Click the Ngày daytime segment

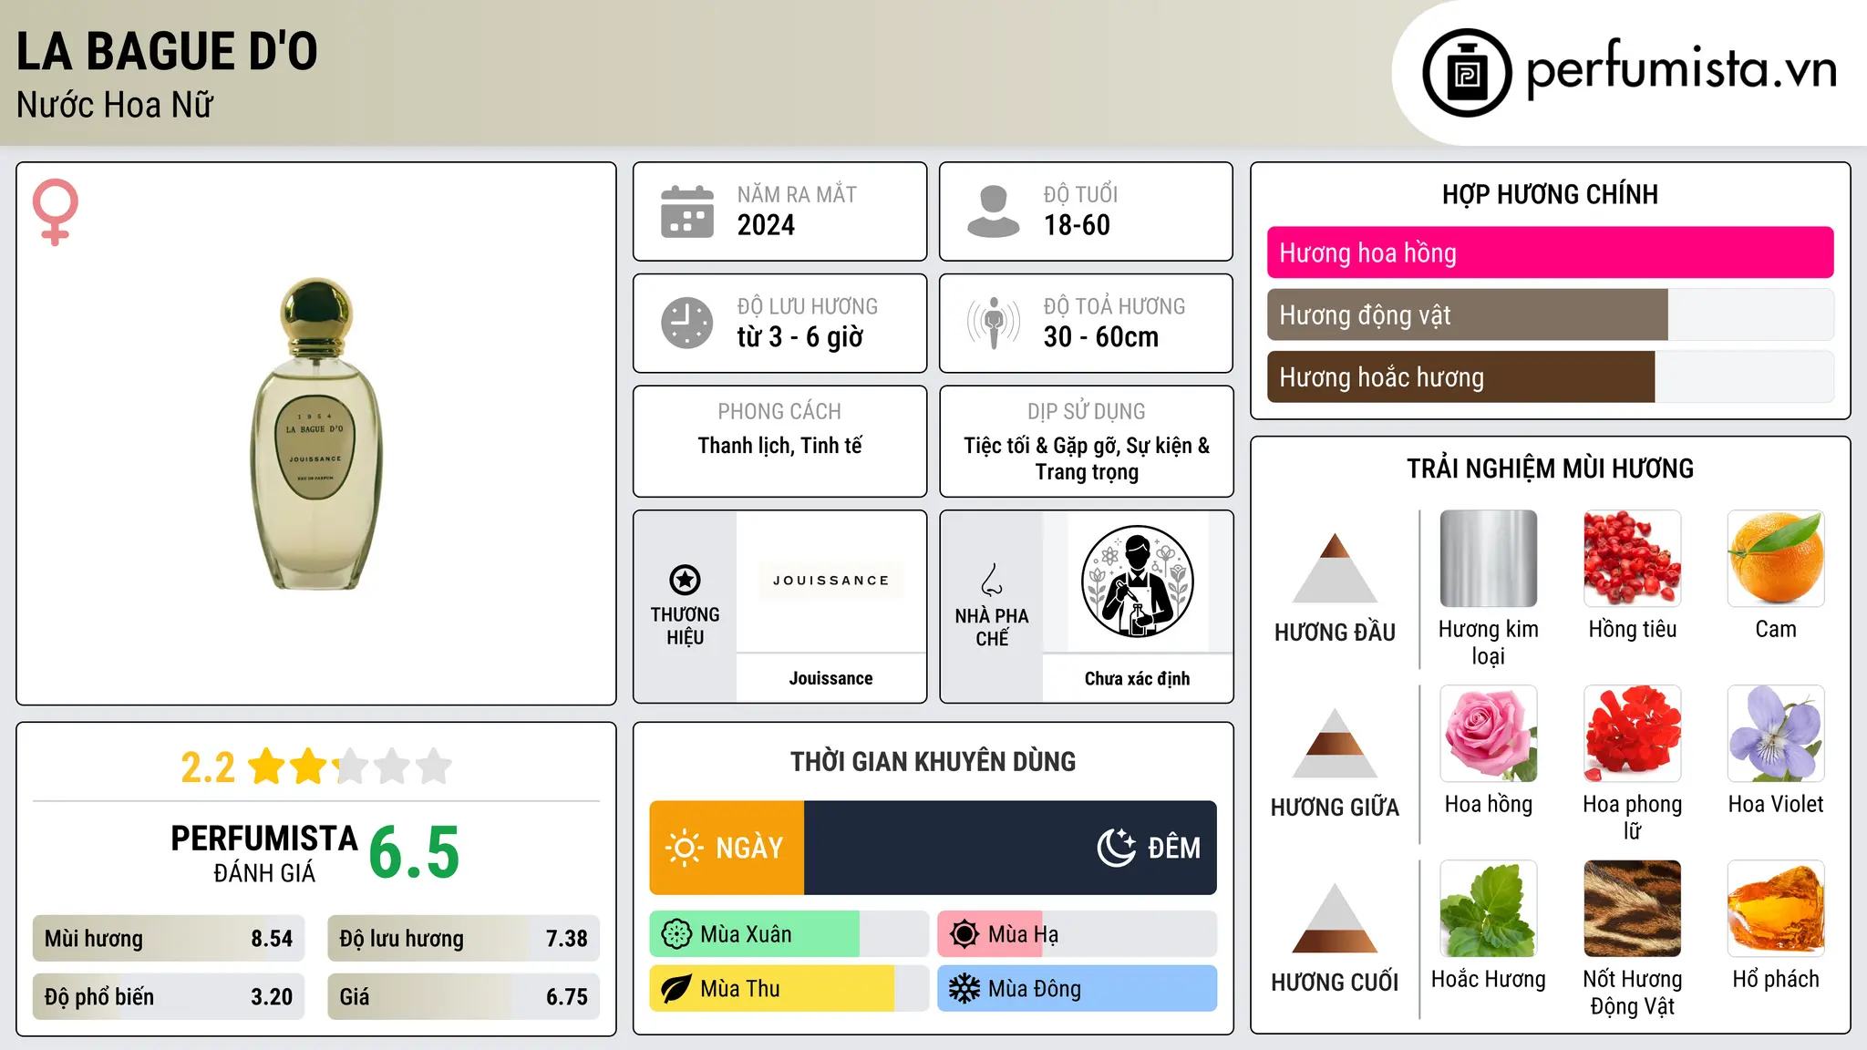click(x=727, y=848)
